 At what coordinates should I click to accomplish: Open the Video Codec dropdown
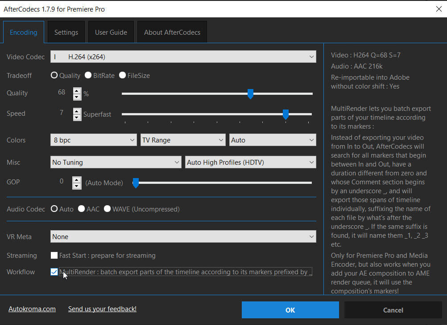[x=183, y=57]
